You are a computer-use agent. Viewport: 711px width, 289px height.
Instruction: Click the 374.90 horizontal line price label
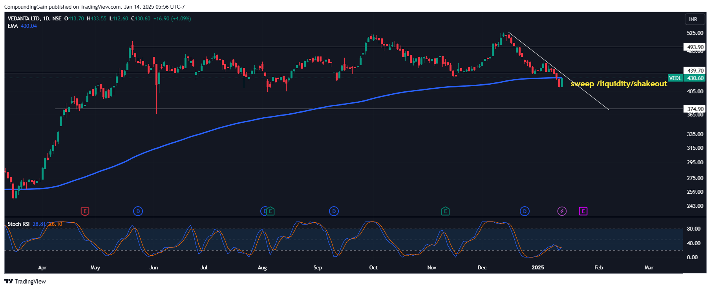tap(695, 109)
